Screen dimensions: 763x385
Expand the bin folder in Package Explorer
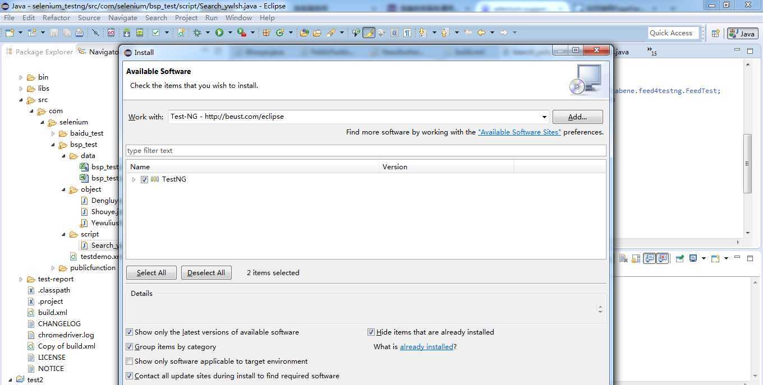pyautogui.click(x=21, y=77)
